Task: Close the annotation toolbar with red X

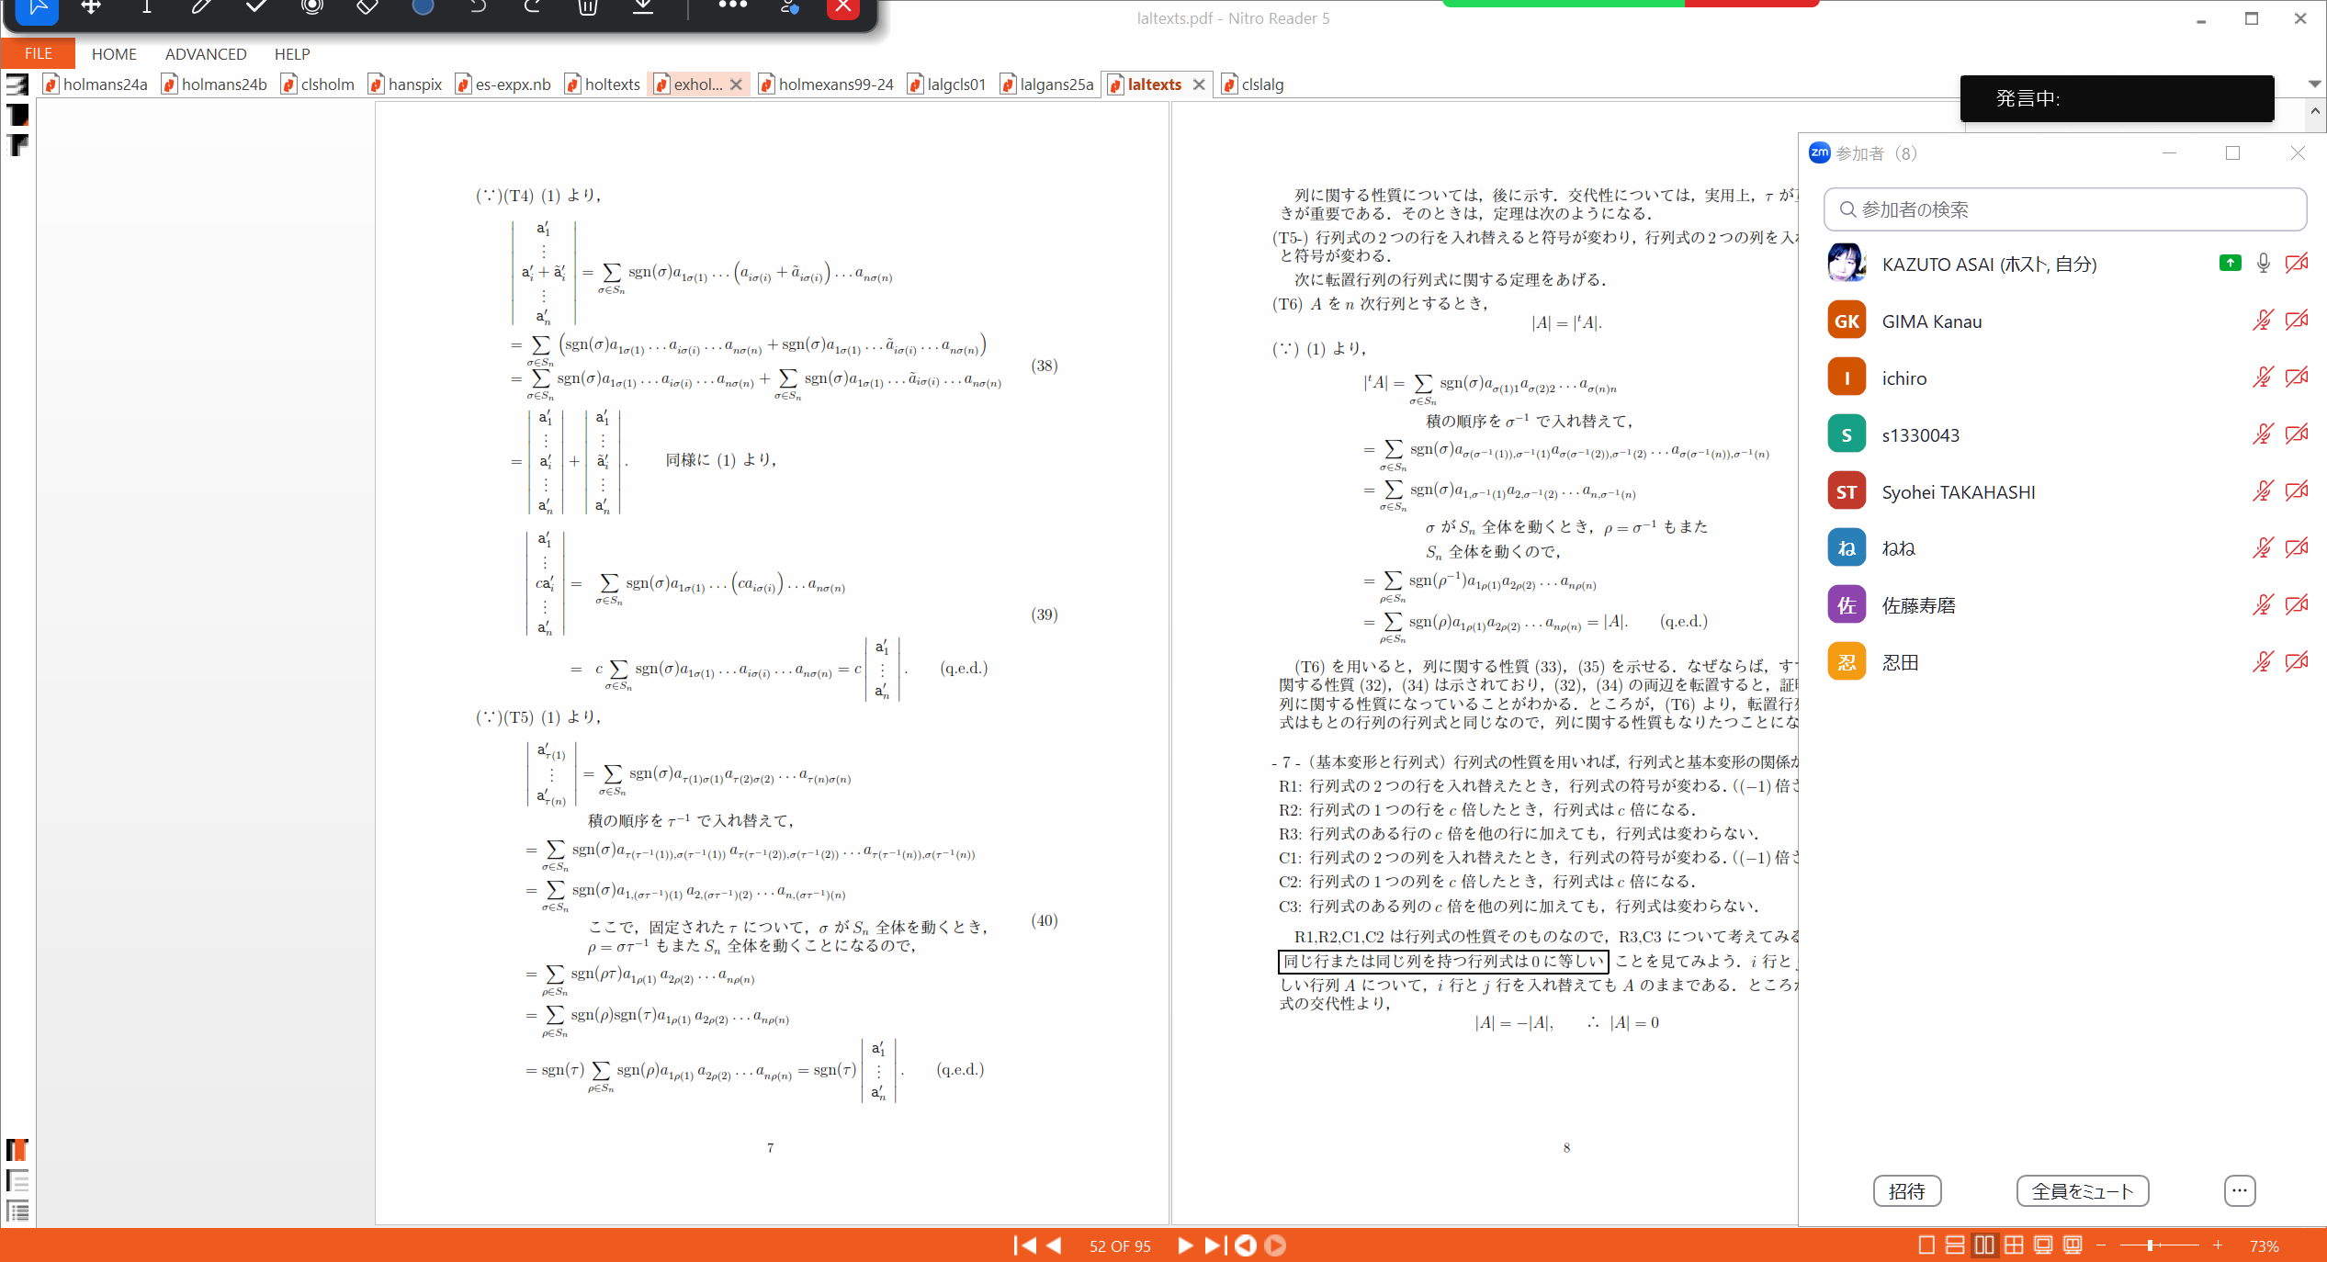Action: 842,8
